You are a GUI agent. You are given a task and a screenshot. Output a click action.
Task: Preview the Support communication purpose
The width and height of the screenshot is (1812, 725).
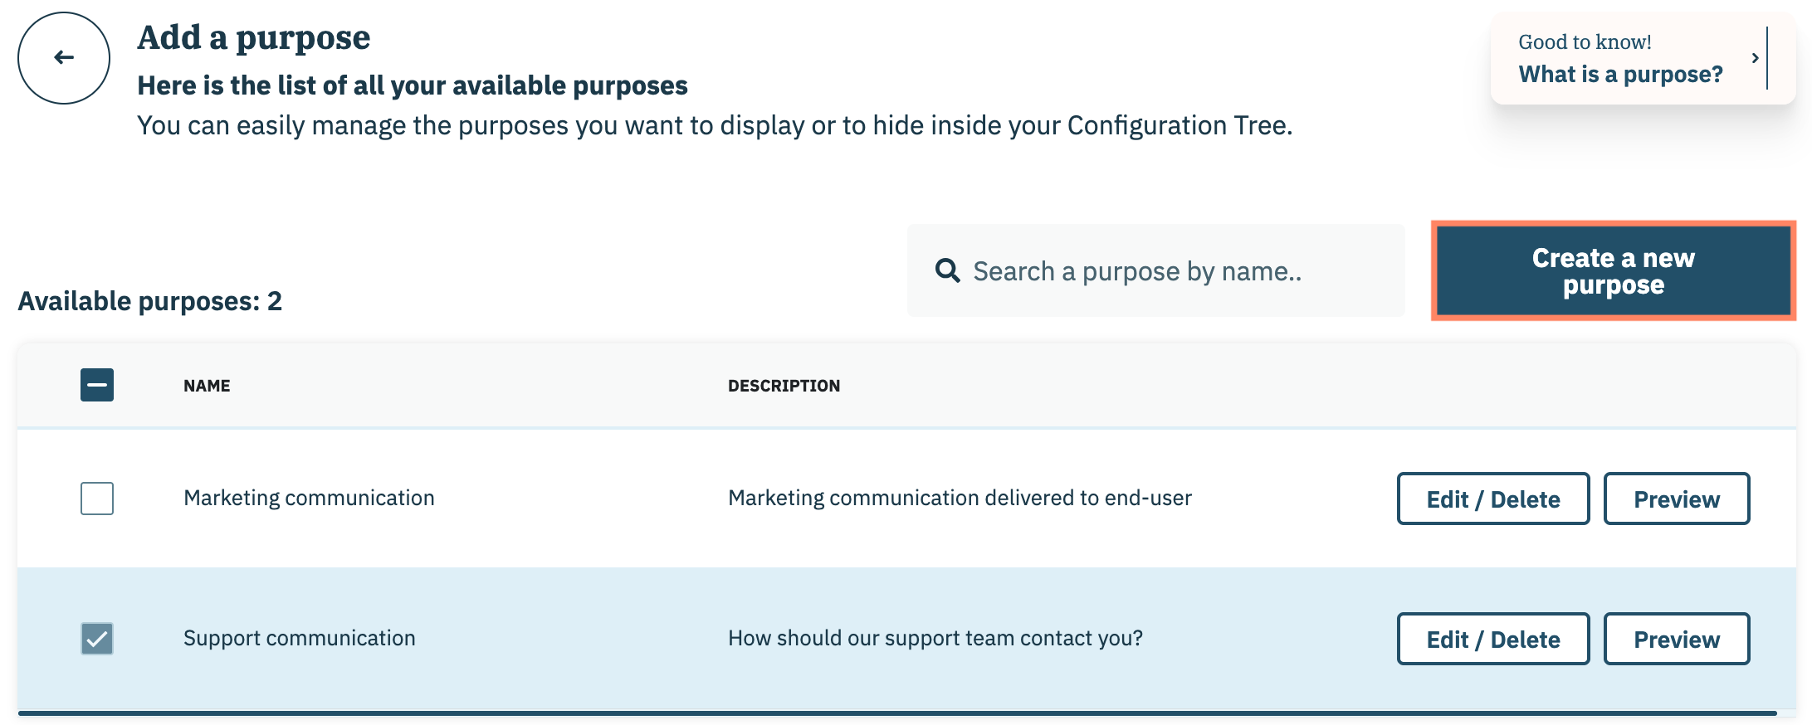tap(1676, 640)
